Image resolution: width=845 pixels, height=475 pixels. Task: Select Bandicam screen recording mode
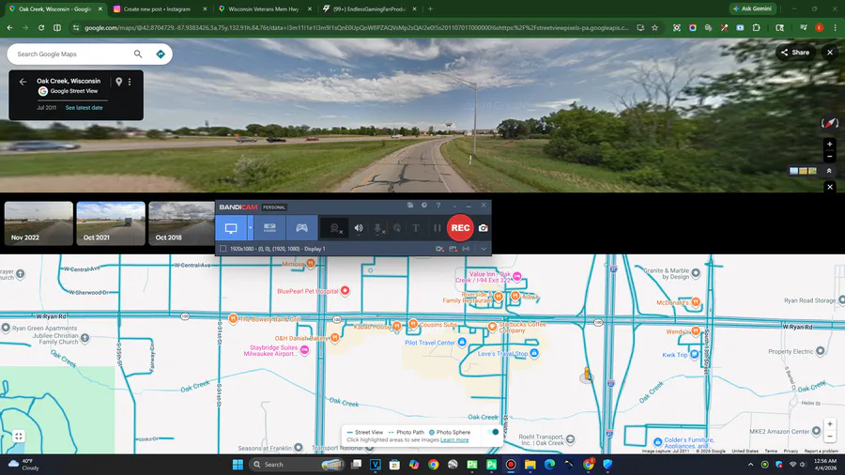point(231,228)
